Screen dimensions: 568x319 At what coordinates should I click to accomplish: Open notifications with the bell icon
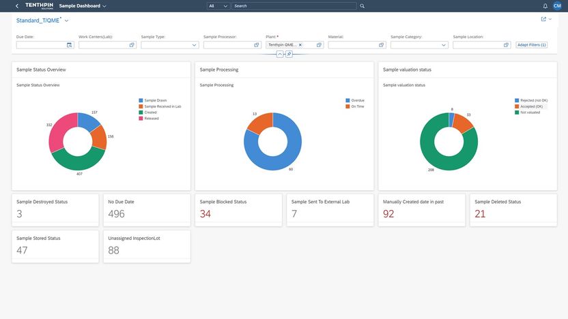click(x=545, y=5)
